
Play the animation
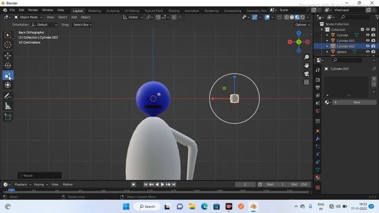pos(162,184)
